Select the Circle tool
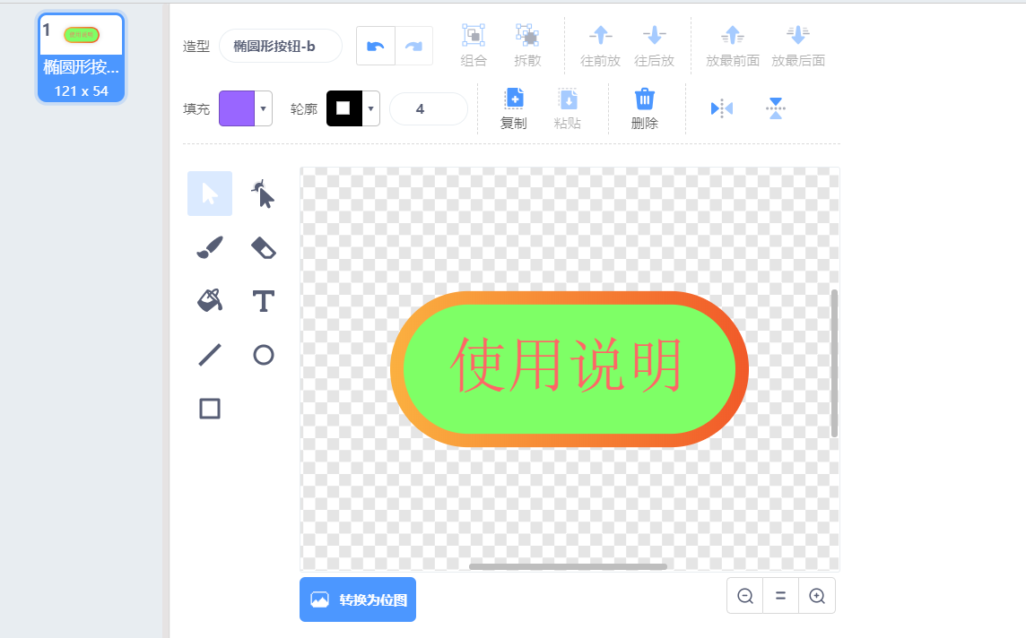Viewport: 1026px width, 638px height. (x=263, y=355)
